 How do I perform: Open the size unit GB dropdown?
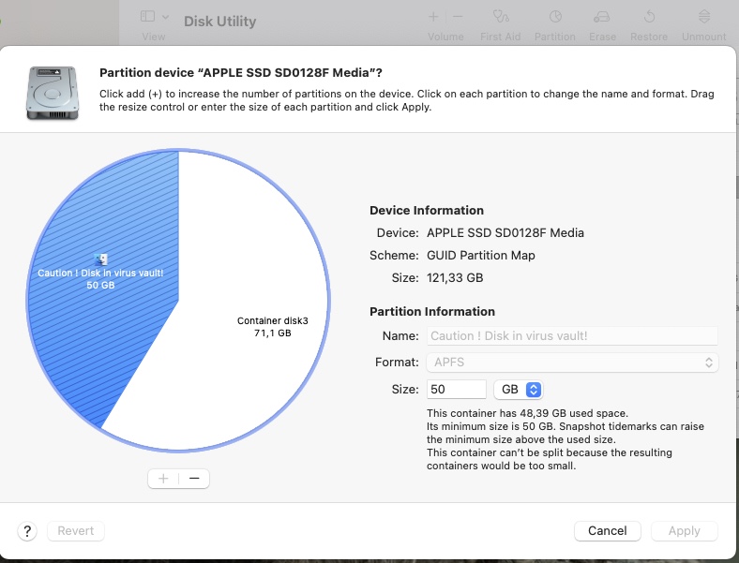pyautogui.click(x=519, y=390)
